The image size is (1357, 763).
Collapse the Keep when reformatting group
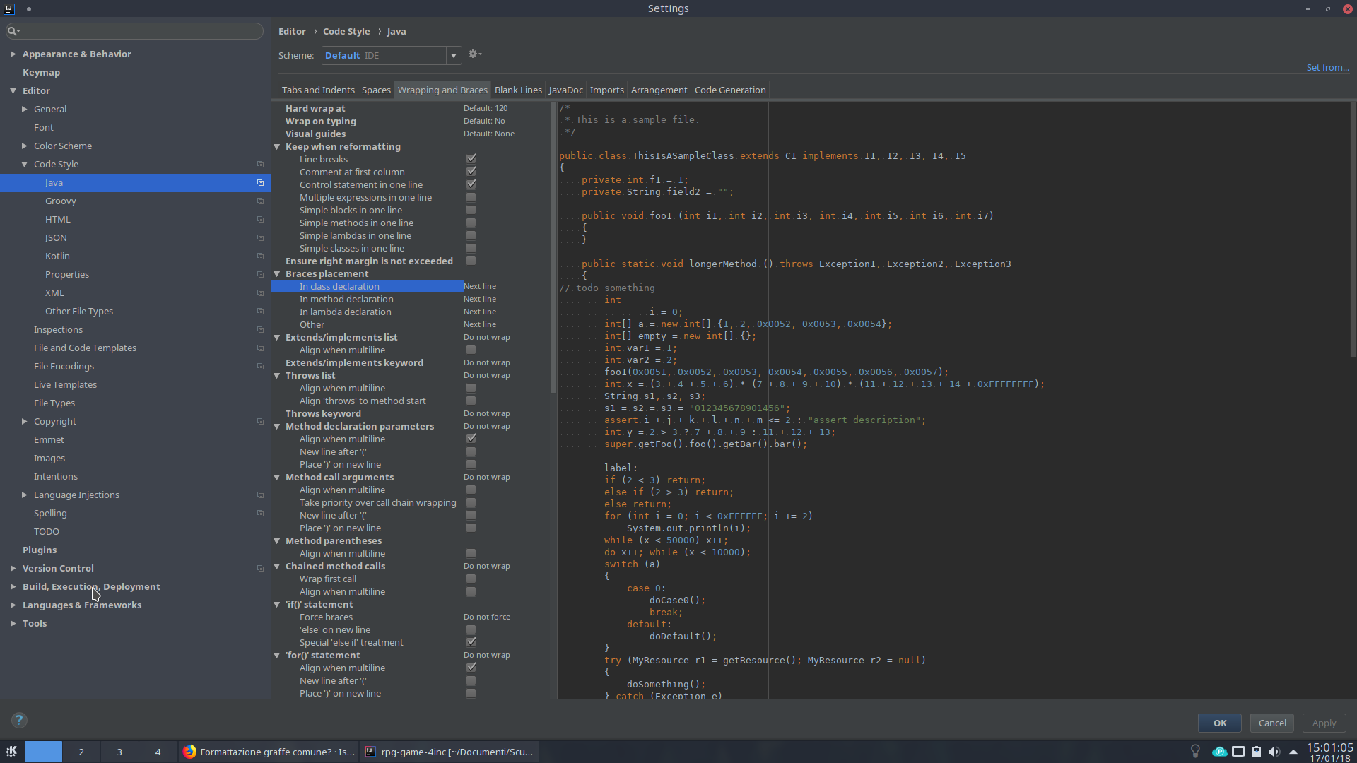[x=277, y=147]
